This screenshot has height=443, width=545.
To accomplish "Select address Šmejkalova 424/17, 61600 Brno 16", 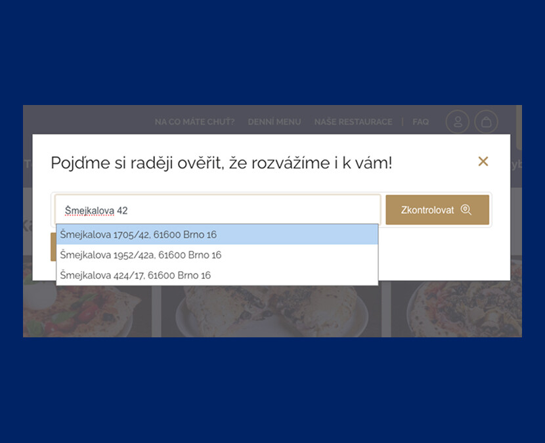I will coord(136,275).
